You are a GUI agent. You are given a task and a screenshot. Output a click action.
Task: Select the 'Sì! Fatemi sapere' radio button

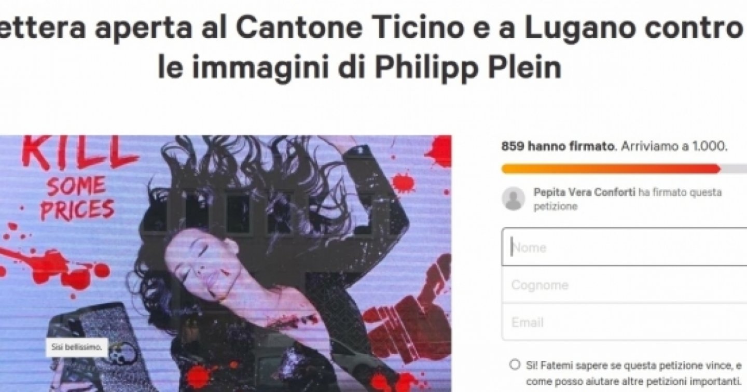pyautogui.click(x=515, y=365)
